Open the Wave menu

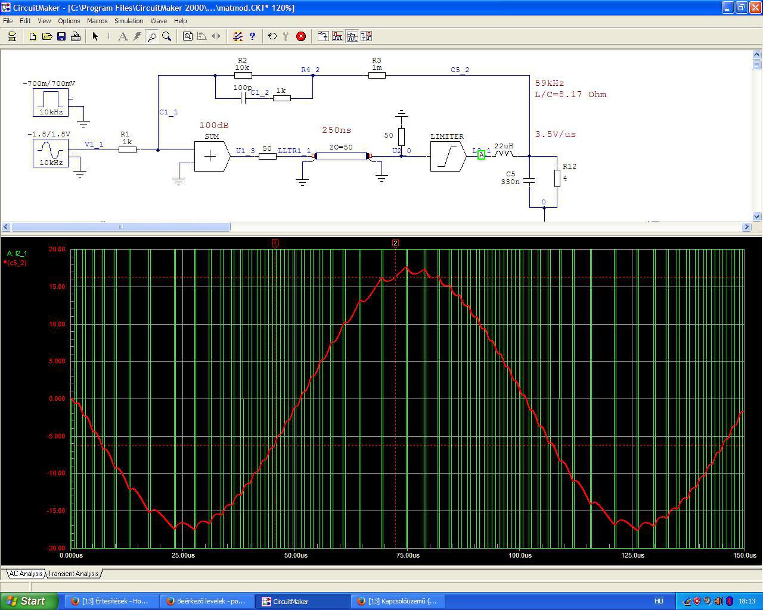159,21
